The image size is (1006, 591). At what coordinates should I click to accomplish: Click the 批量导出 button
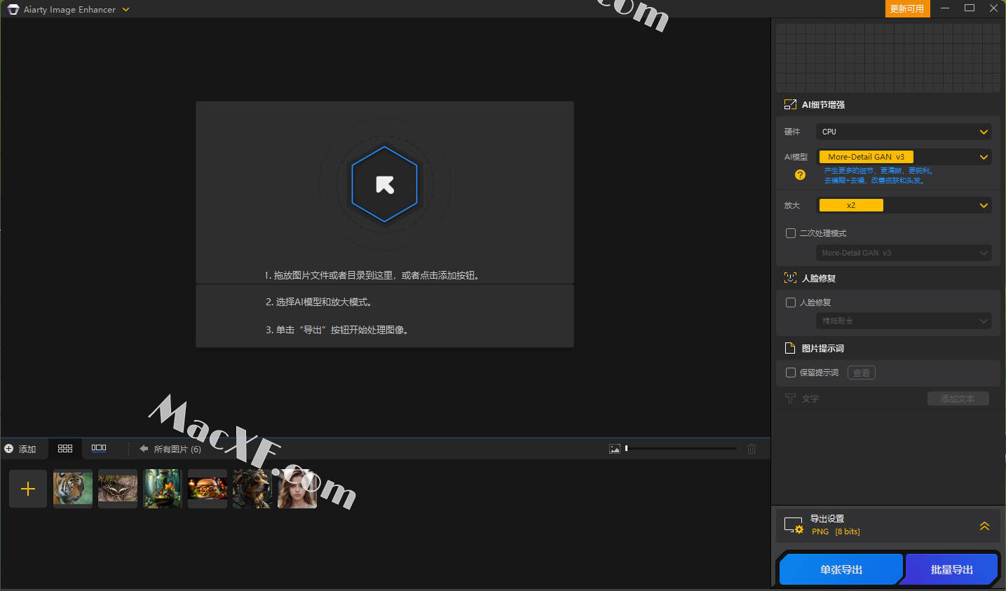click(951, 569)
